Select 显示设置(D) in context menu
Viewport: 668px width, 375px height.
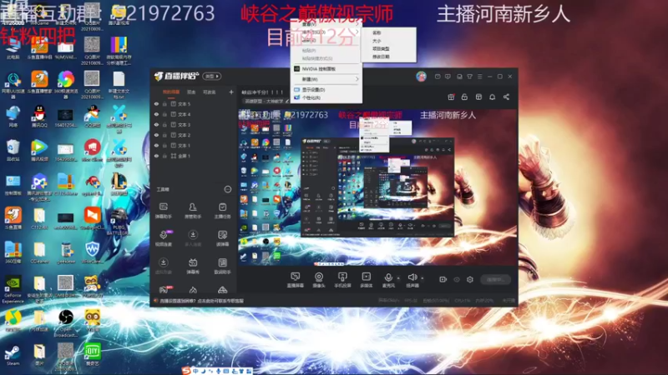pos(326,90)
